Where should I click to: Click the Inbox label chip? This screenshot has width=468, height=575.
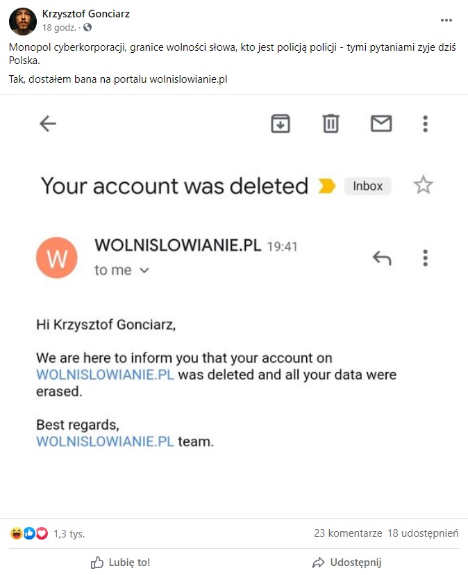[x=367, y=186]
